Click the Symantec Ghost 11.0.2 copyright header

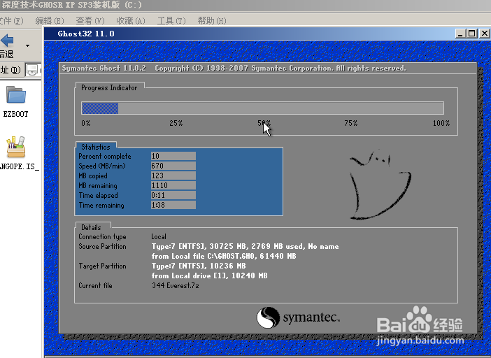pos(234,69)
